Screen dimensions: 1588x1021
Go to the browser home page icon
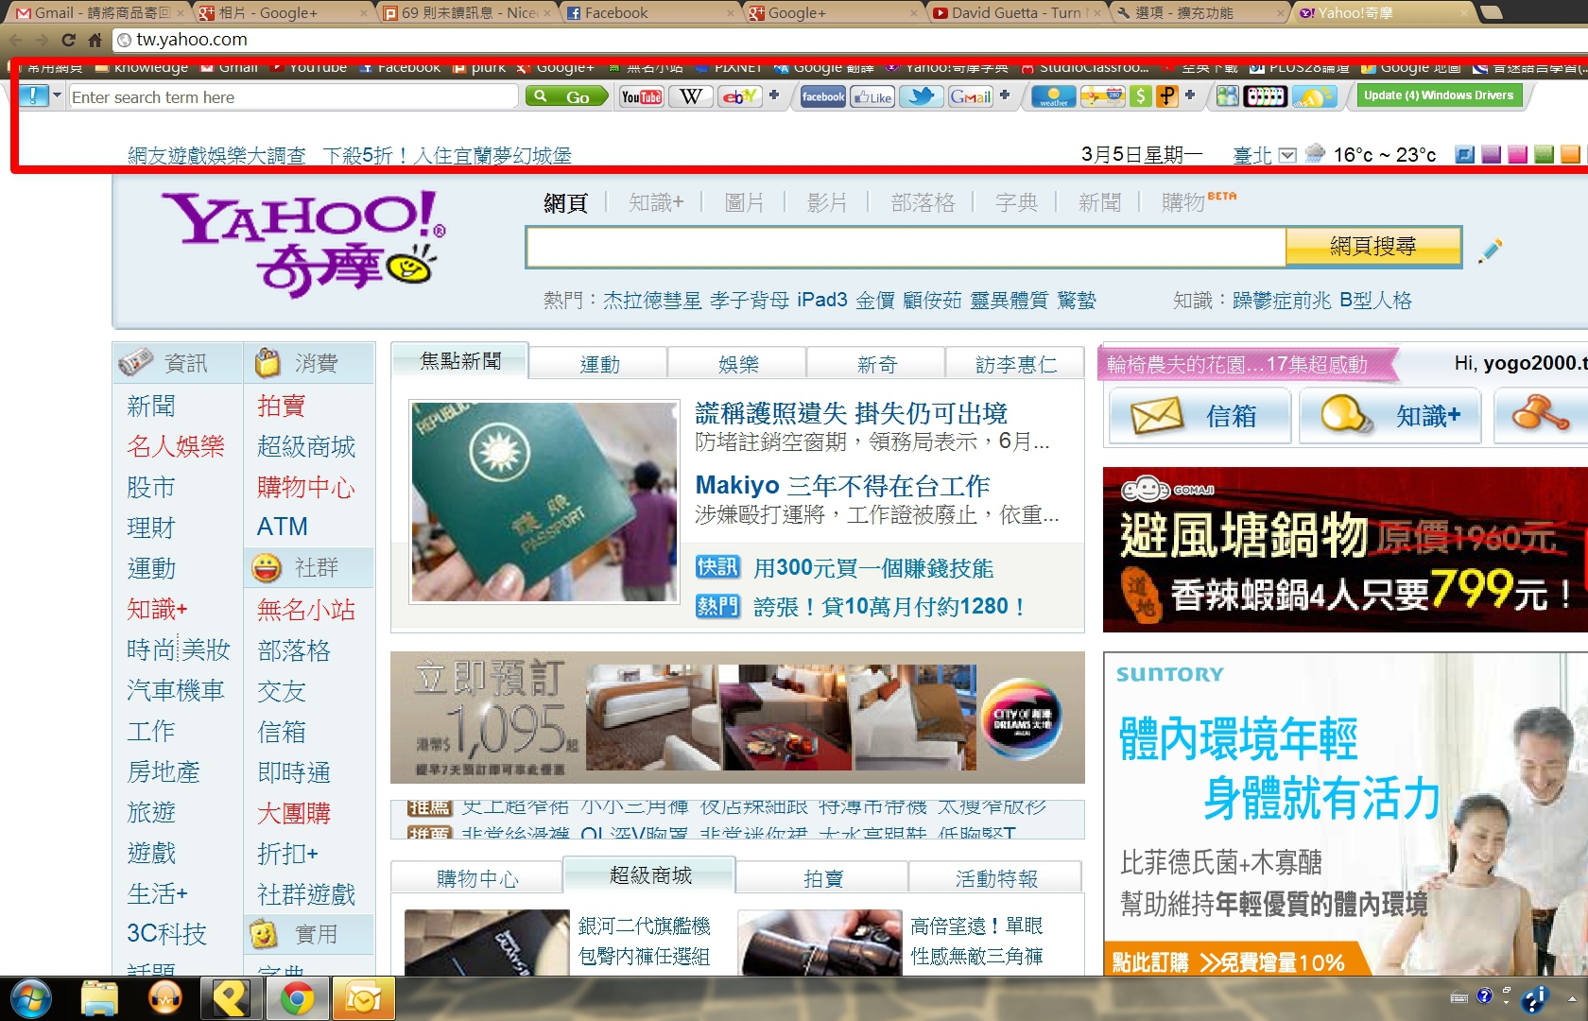tap(95, 40)
